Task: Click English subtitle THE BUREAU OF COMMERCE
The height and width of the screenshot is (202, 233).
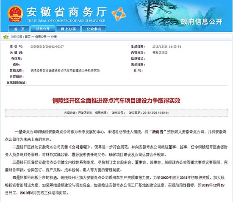Action: 66,21
